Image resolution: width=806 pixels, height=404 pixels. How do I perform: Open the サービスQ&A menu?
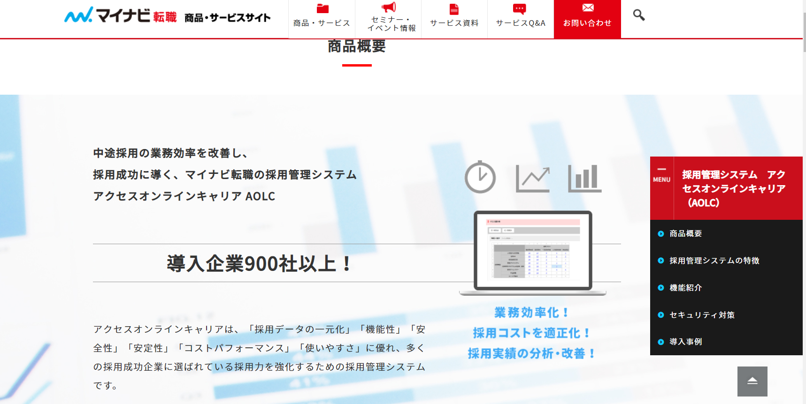point(521,19)
